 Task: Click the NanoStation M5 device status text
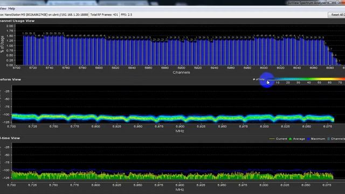(x=44, y=15)
